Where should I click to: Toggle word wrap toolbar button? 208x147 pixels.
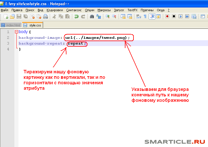138,17
